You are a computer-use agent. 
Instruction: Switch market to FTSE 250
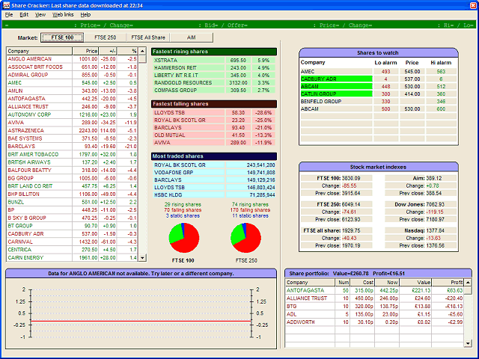coord(105,37)
